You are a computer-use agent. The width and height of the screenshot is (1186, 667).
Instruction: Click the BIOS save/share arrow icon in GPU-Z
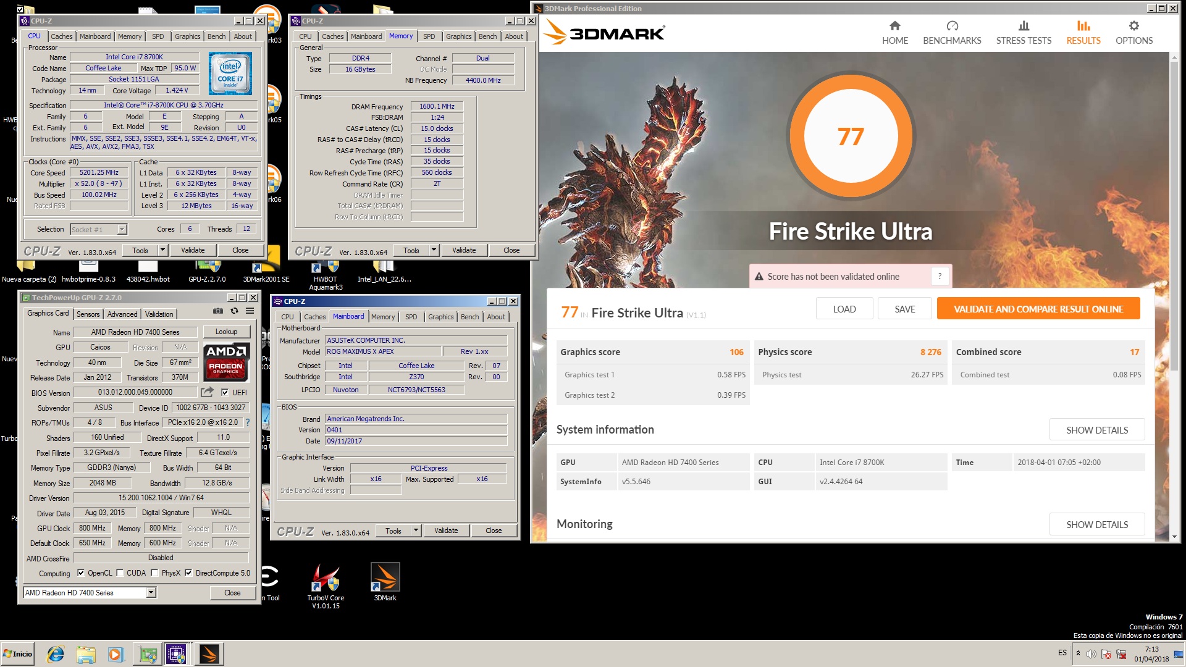(207, 392)
